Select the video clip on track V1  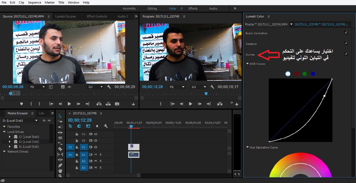point(134,147)
